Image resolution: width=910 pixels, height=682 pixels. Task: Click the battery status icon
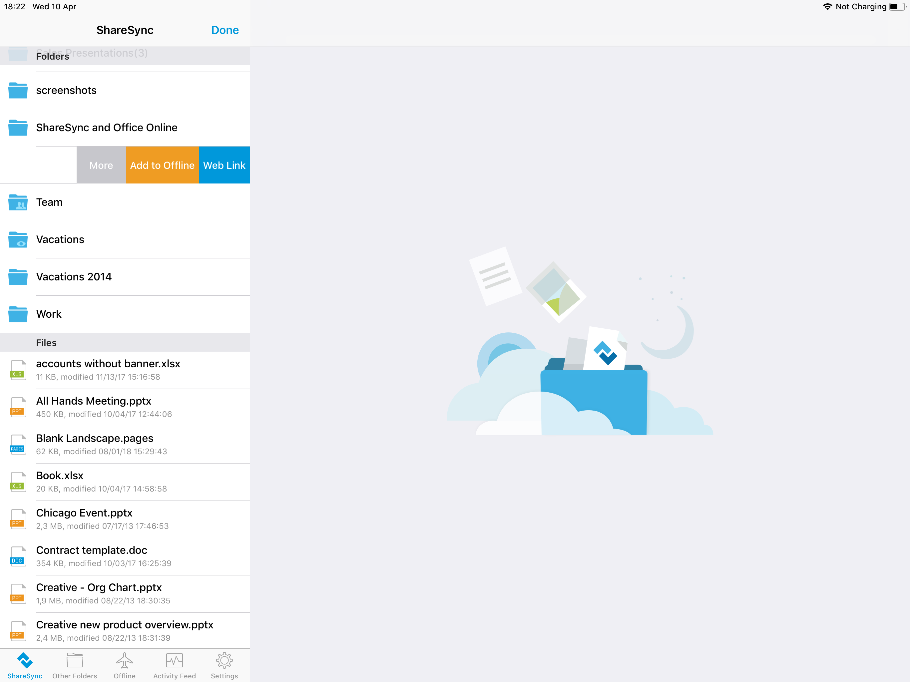pyautogui.click(x=898, y=7)
